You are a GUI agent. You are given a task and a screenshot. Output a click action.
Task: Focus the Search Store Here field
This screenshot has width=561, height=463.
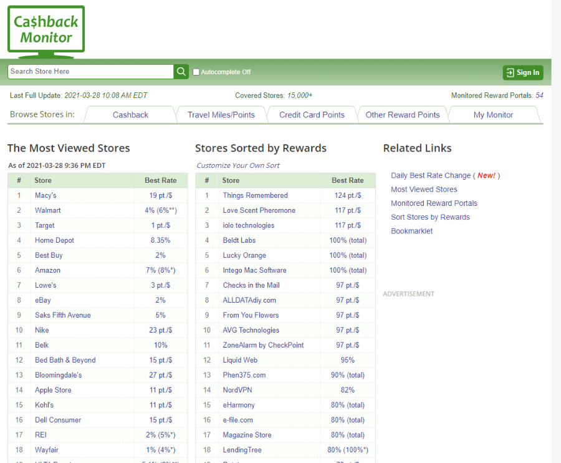[91, 72]
